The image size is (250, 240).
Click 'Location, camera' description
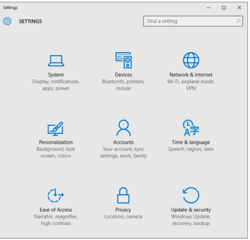pos(123,216)
